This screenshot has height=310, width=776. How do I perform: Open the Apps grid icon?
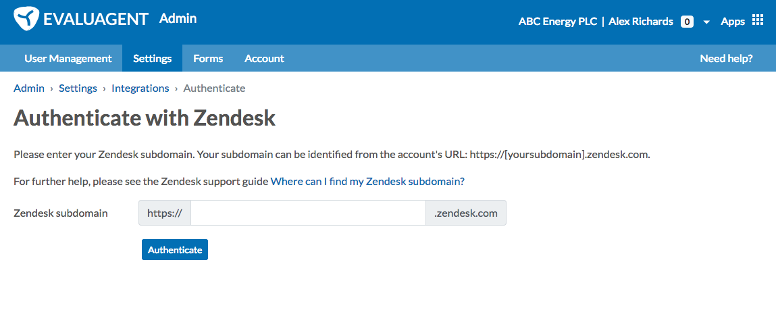coord(758,20)
